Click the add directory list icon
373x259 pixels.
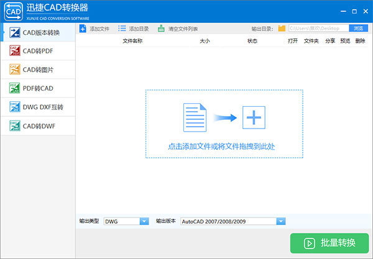click(122, 29)
